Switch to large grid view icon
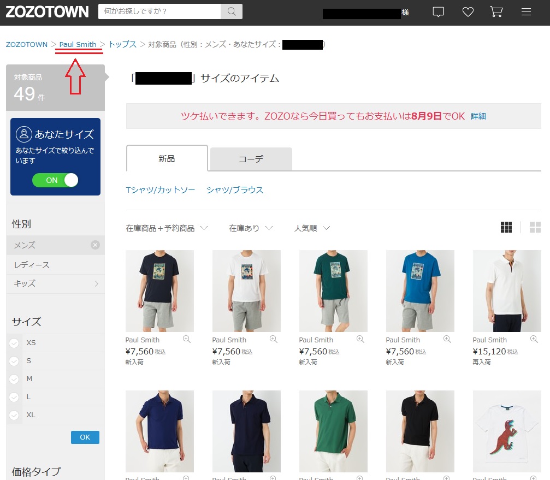 coord(535,227)
